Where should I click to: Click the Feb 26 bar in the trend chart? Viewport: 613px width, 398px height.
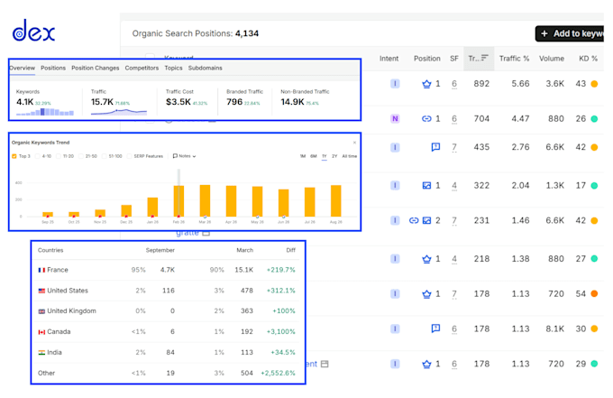[x=178, y=201]
